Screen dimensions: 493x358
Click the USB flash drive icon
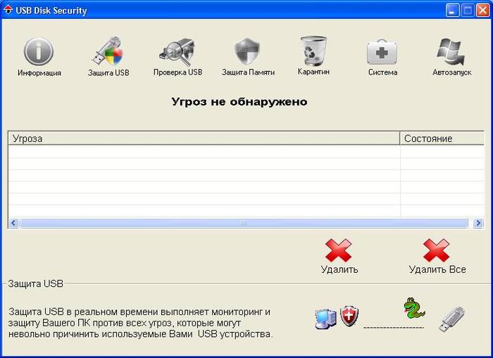tap(451, 318)
